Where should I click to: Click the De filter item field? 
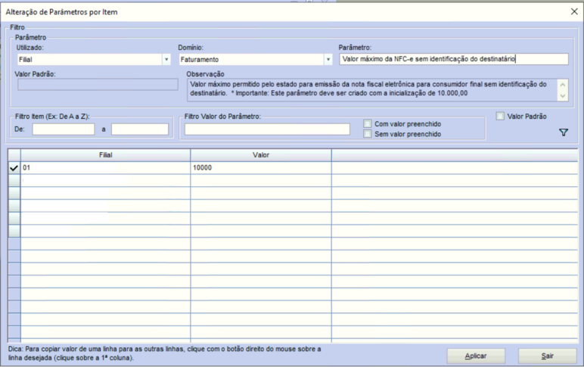tap(64, 129)
